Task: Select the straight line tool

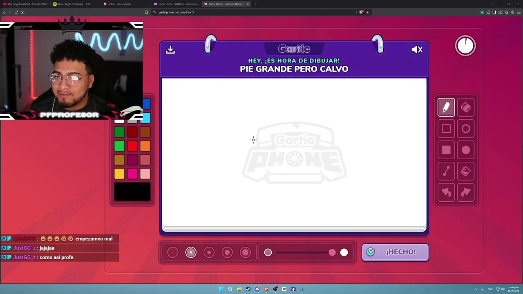Action: 446,171
